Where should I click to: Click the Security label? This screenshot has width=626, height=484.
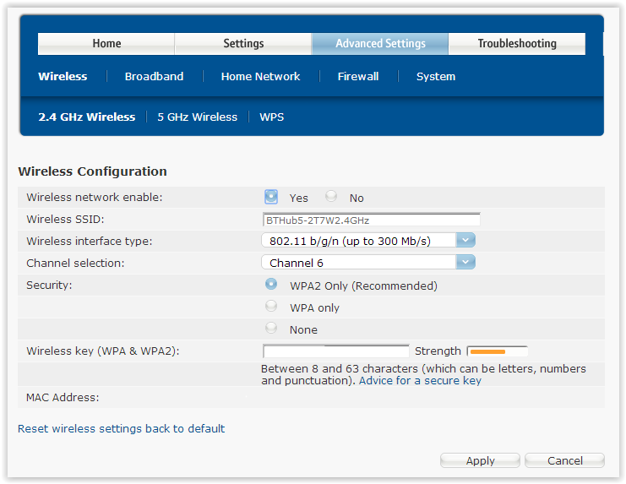click(x=49, y=285)
